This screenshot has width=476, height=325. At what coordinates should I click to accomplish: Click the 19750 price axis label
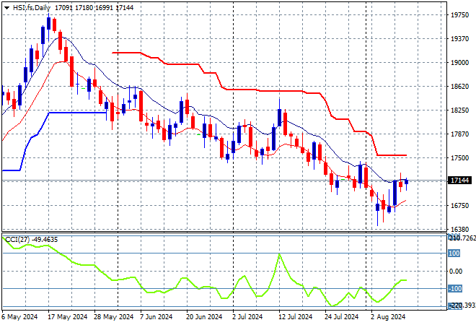(458, 14)
